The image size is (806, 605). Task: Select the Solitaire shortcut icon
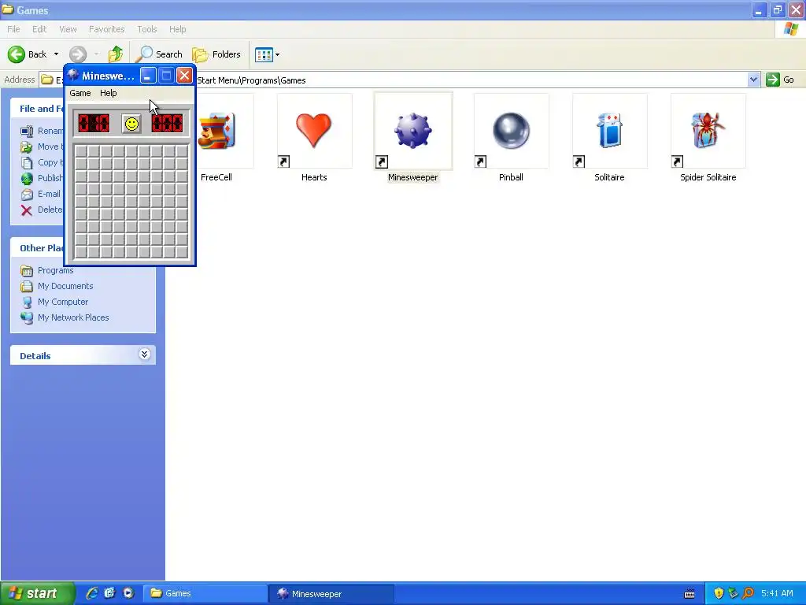click(610, 131)
